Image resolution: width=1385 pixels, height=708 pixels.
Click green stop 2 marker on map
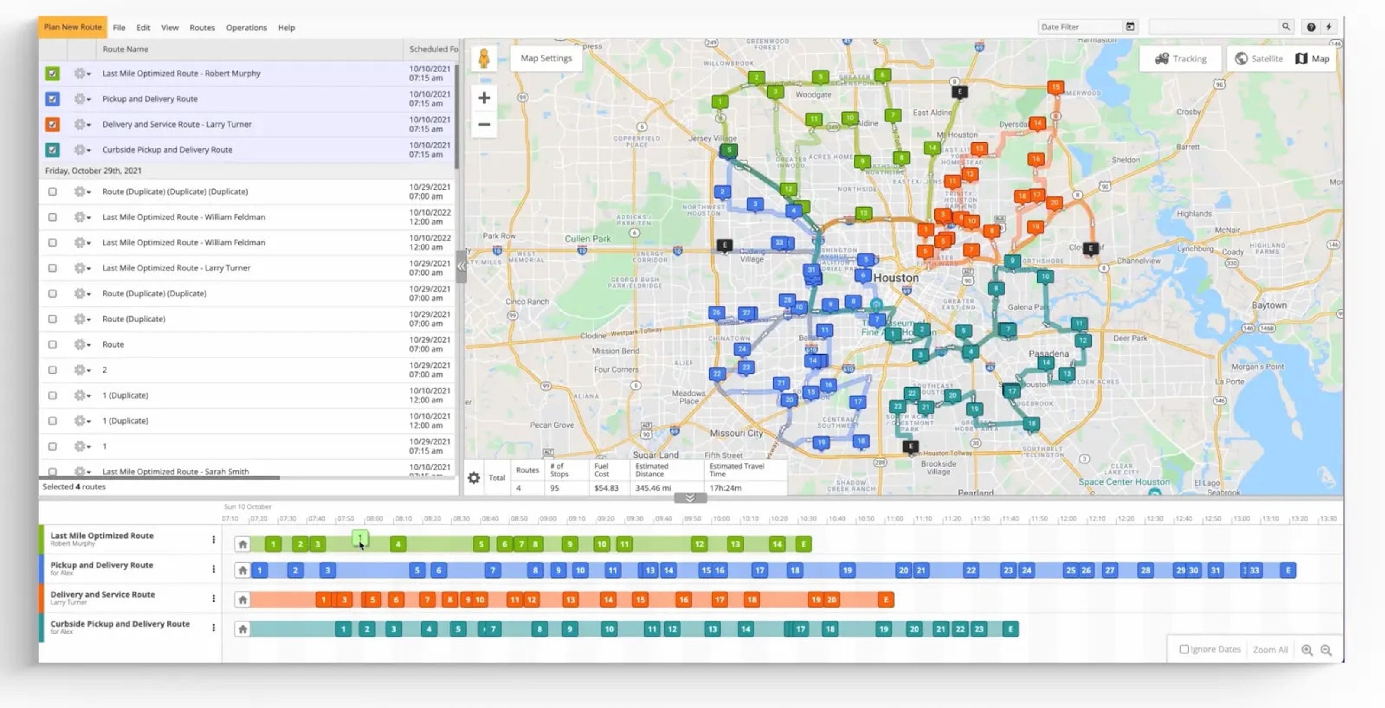(x=757, y=78)
